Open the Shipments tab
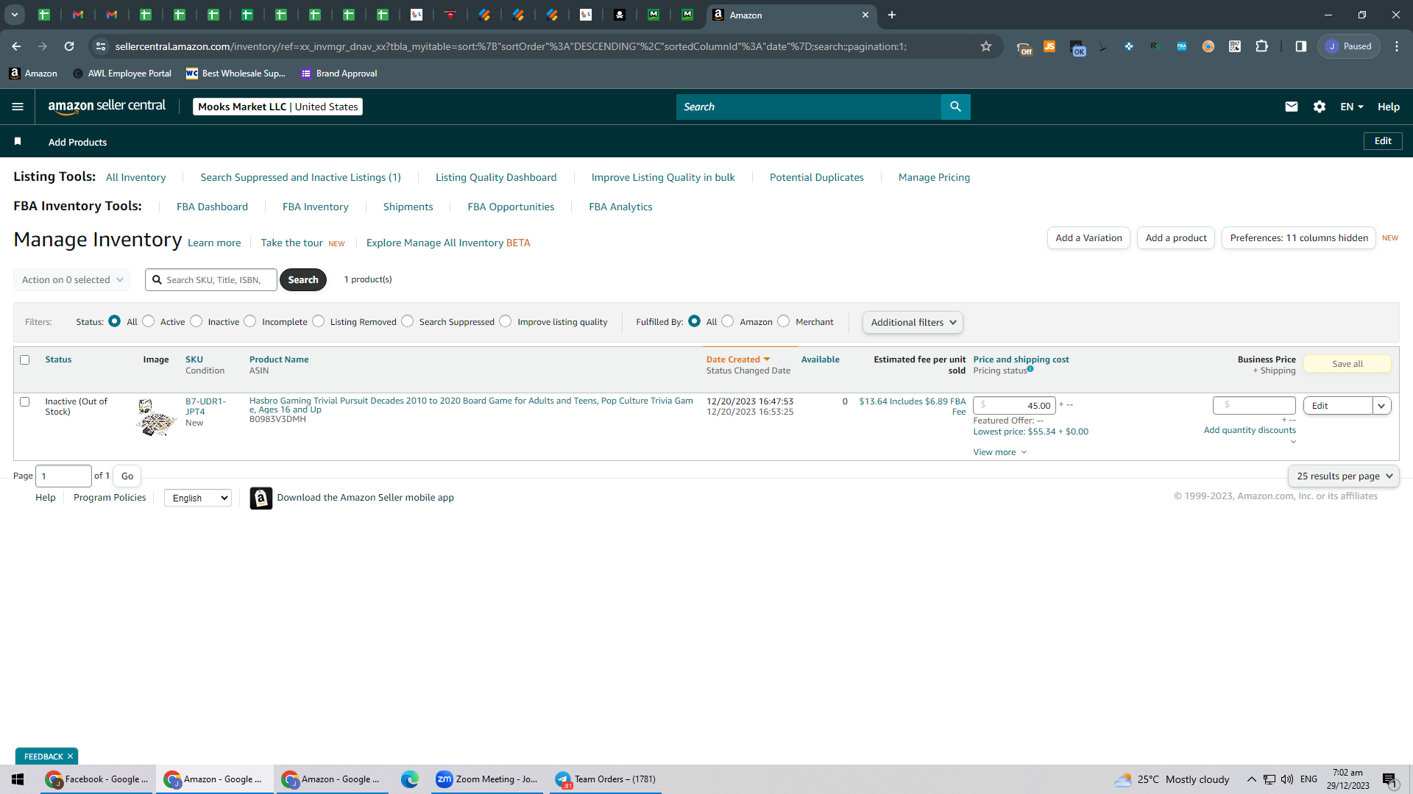Screen dimensions: 1413x794 [x=408, y=207]
